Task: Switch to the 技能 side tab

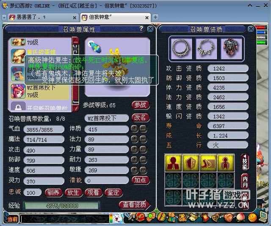Action: [245, 162]
